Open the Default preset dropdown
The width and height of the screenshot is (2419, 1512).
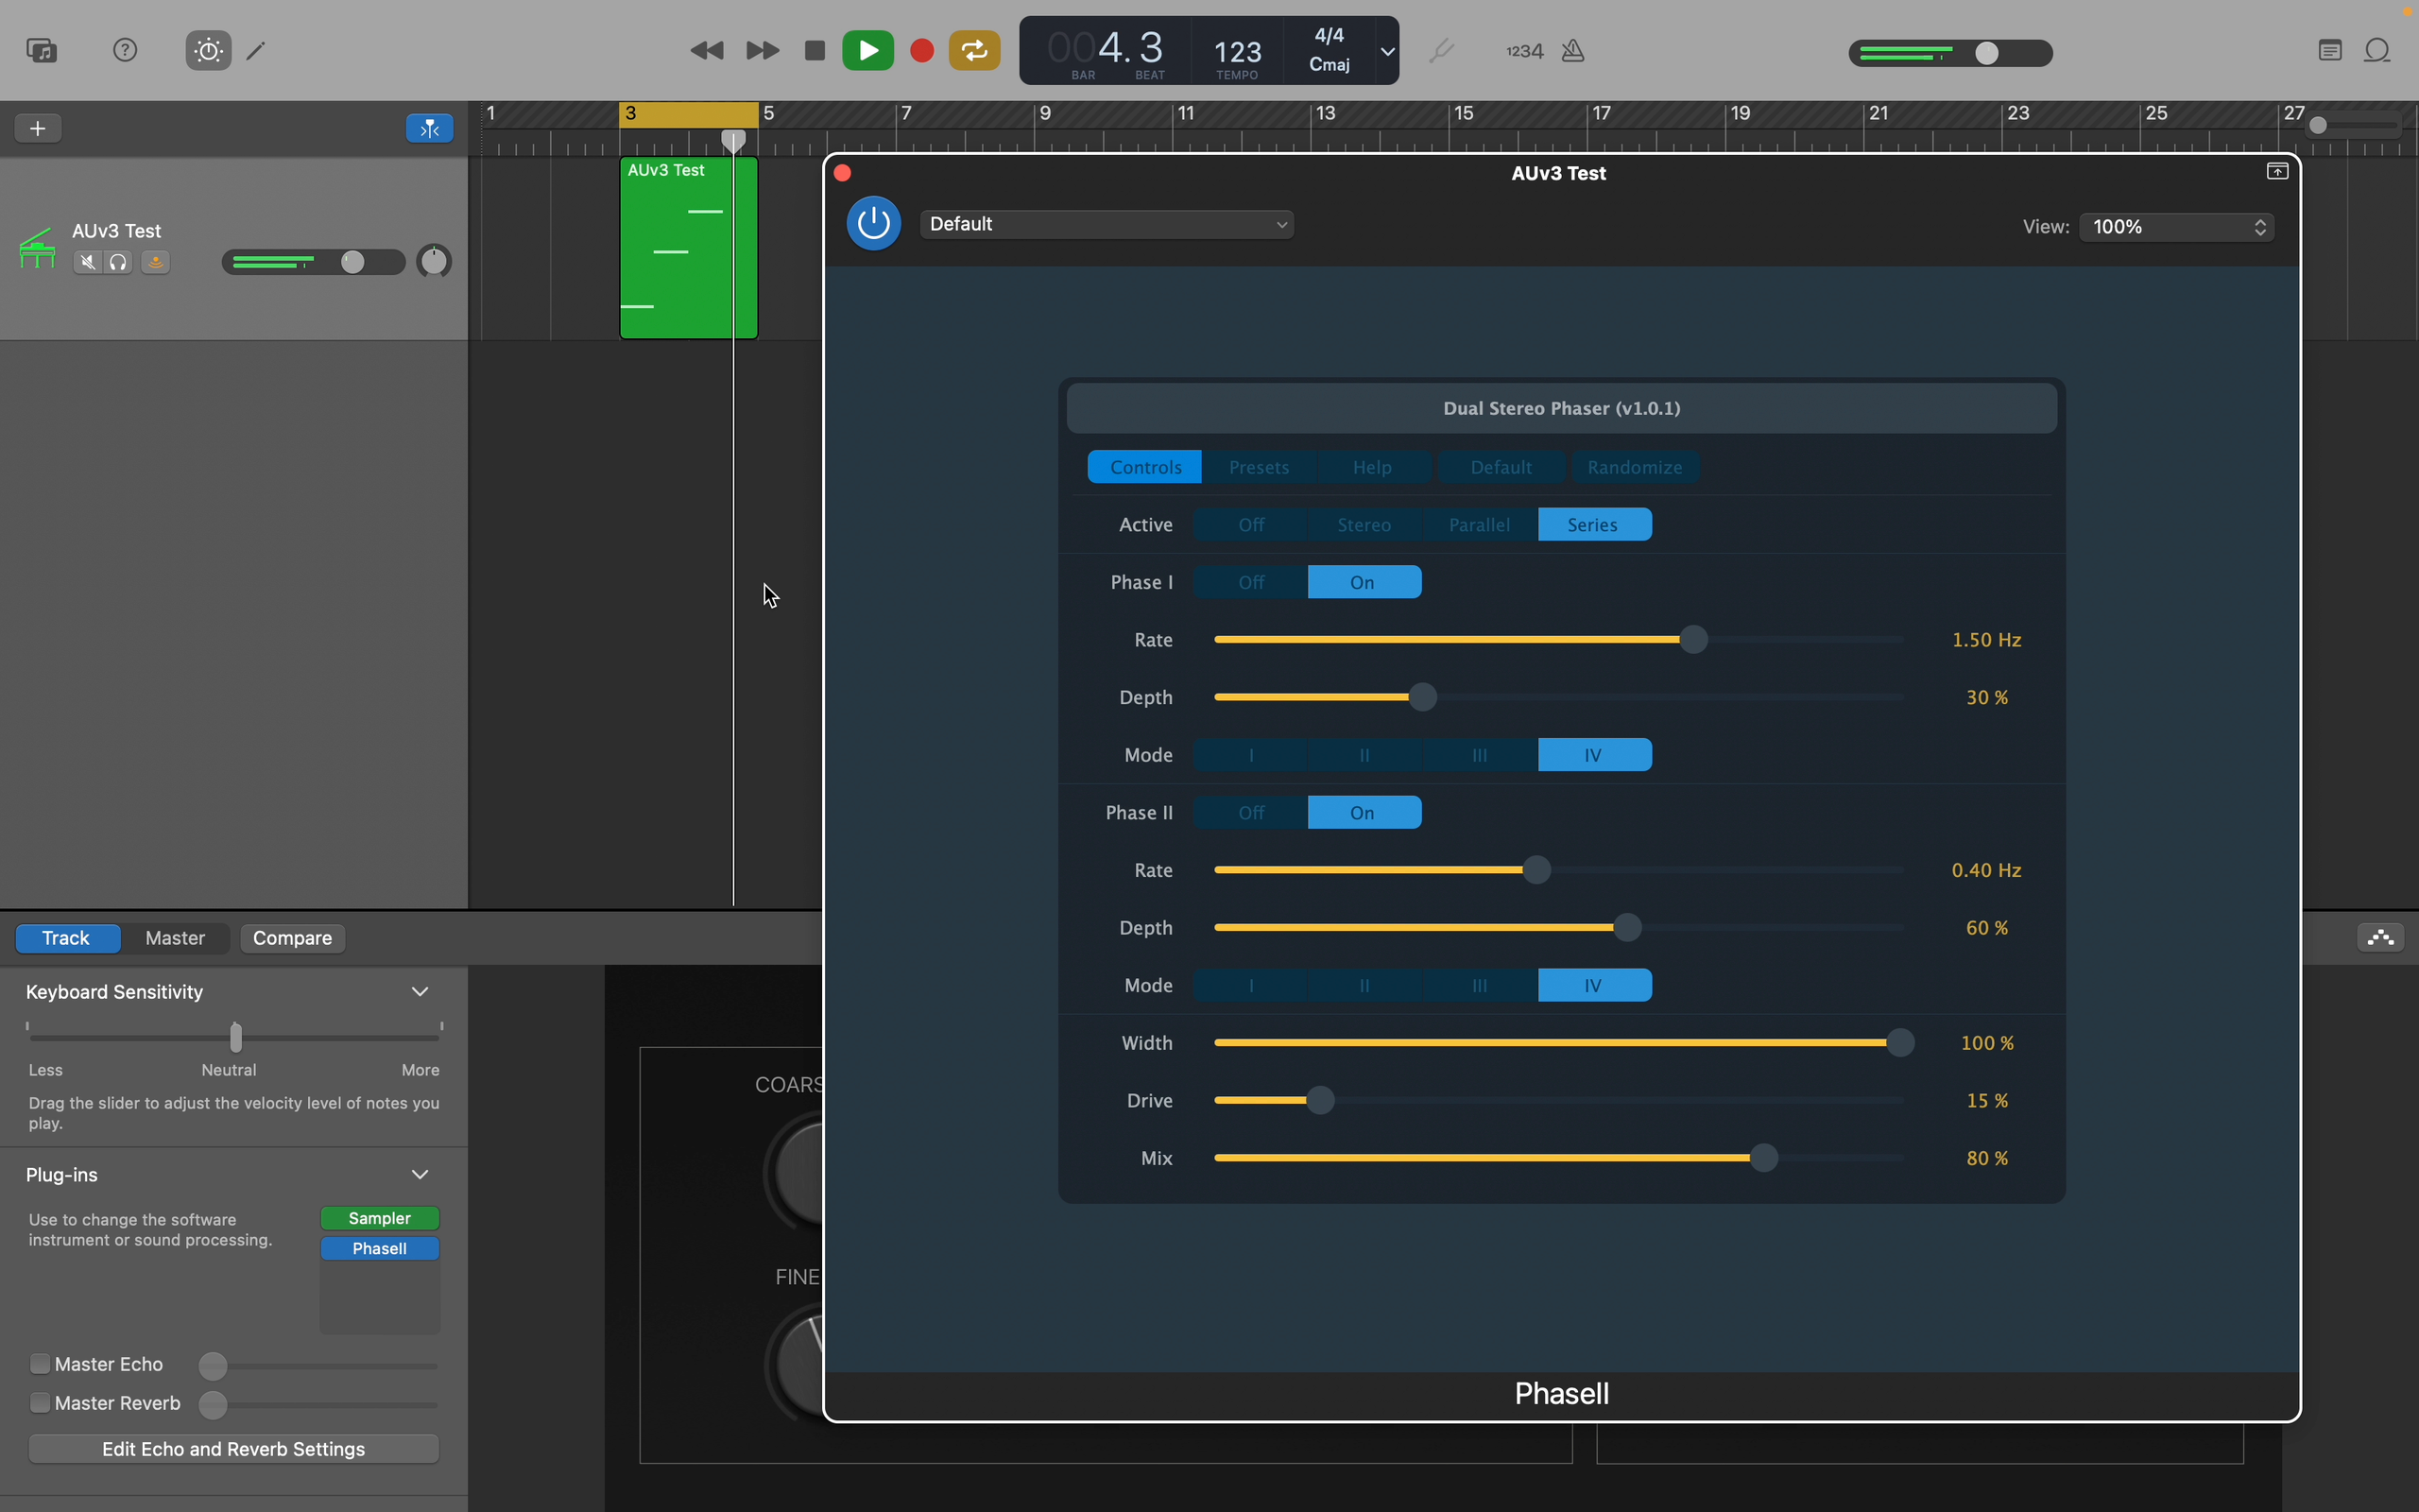(x=1107, y=224)
